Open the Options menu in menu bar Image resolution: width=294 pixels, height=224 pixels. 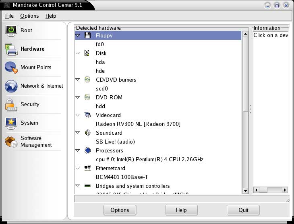point(29,16)
